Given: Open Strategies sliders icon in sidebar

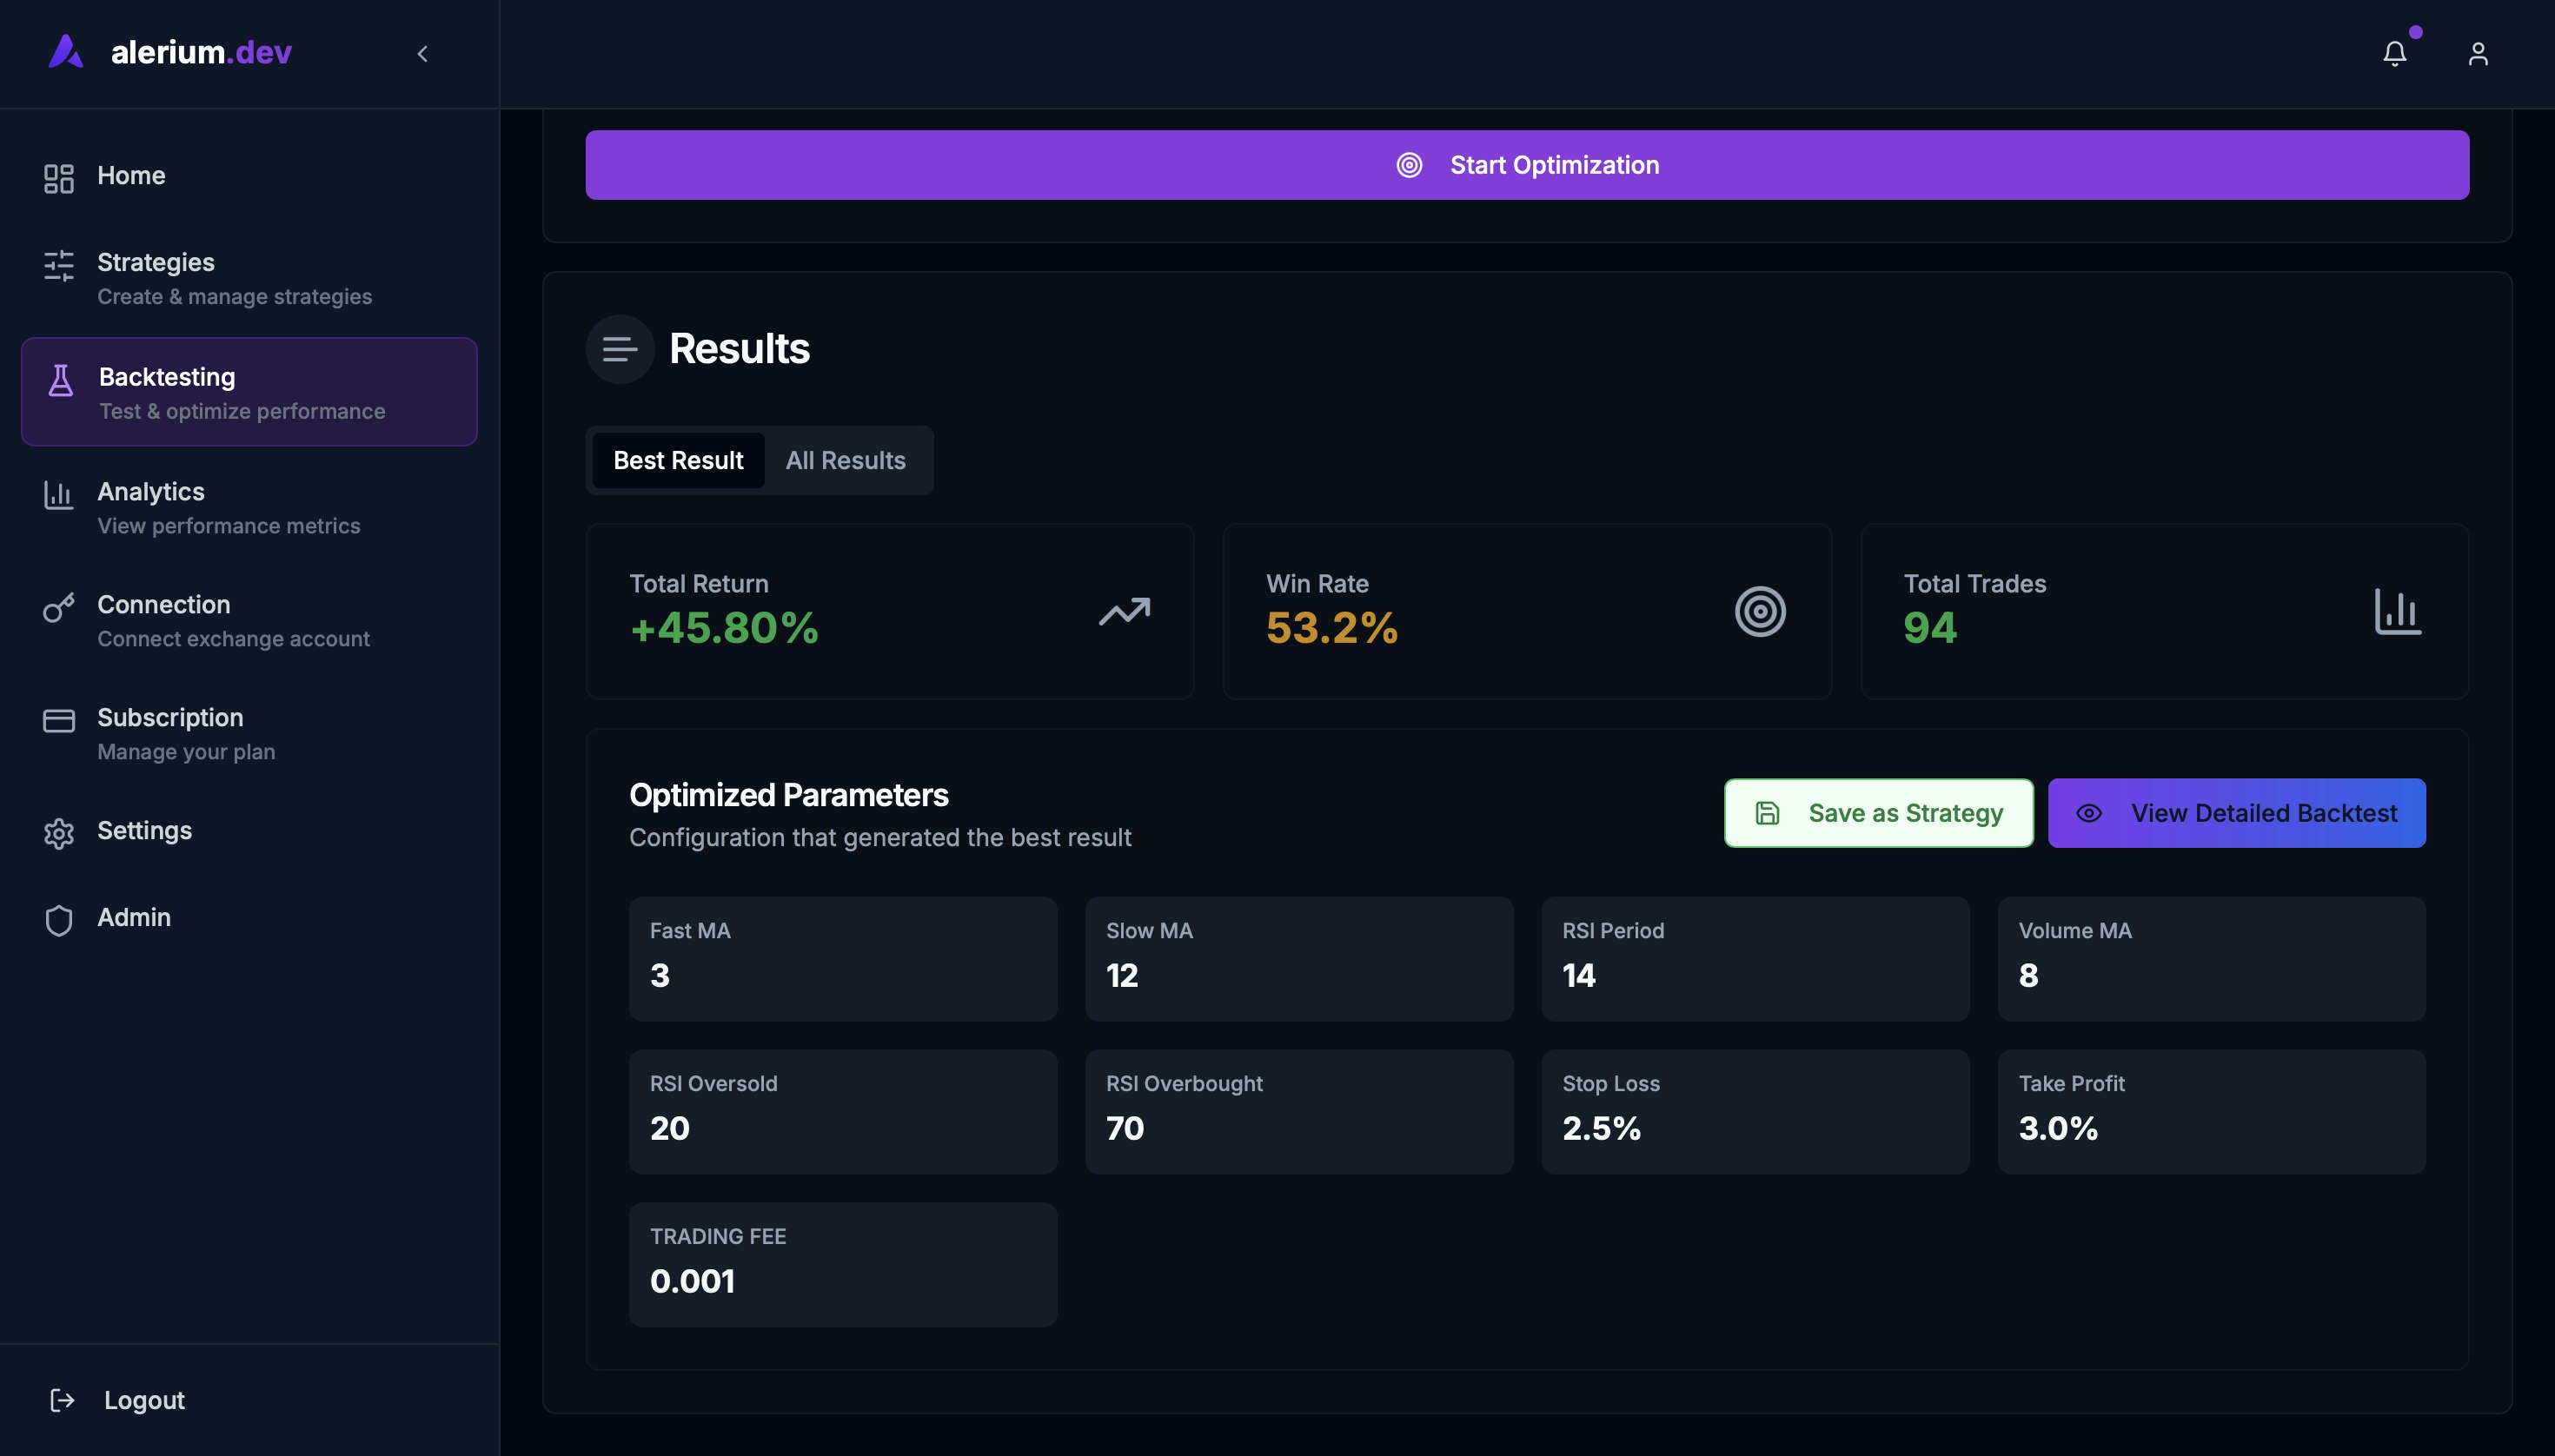Looking at the screenshot, I should (x=59, y=265).
